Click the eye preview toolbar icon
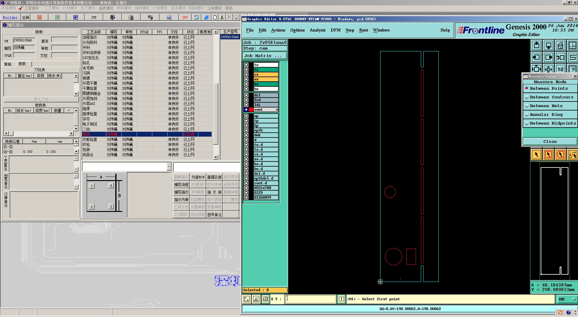This screenshot has width=578, height=317. (x=112, y=17)
